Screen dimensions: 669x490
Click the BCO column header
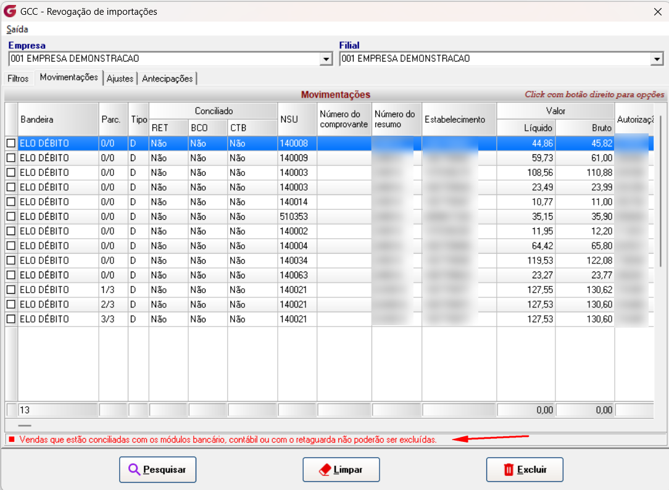click(x=207, y=128)
